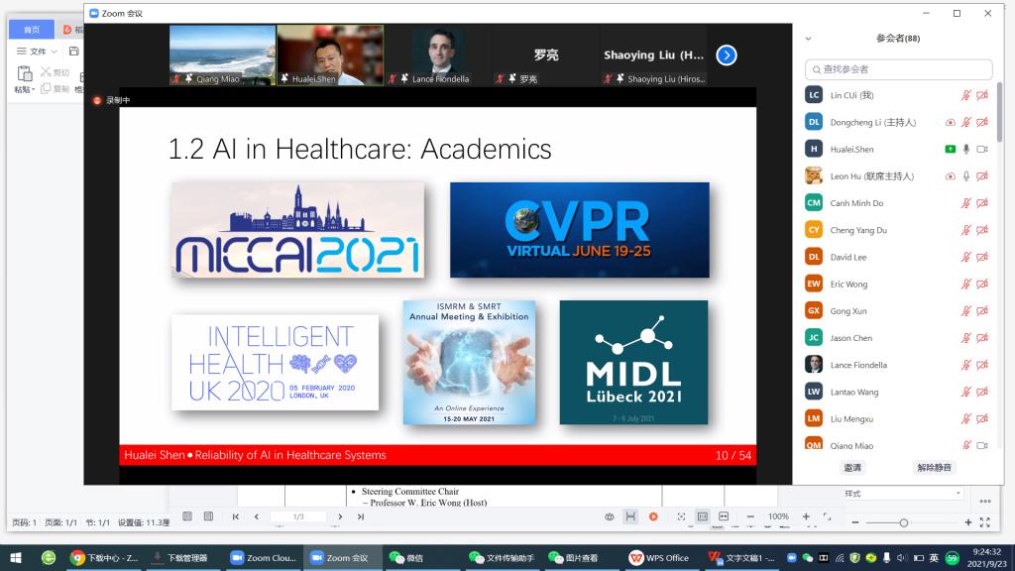Click the Paste icon in WPS
Viewport: 1015px width, 571px height.
tap(25, 73)
